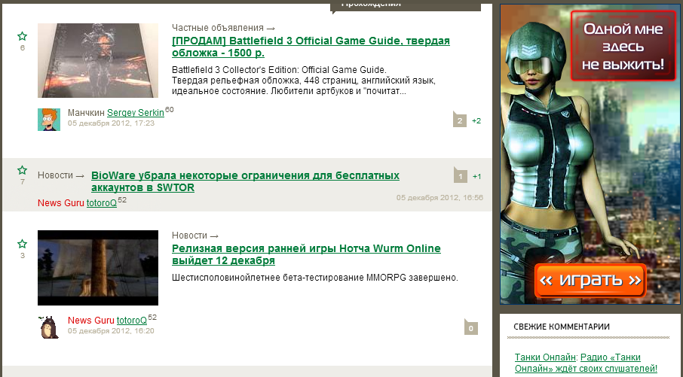Open BioWare SWTOR free accounts article link
Viewport: 683px width, 377px height.
point(245,181)
